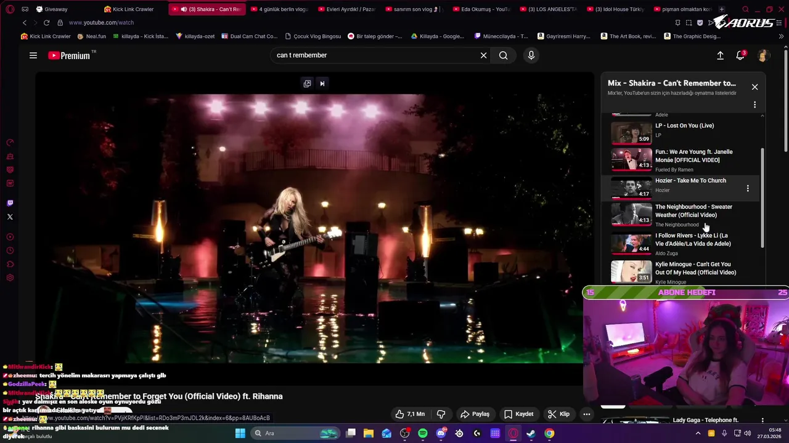Click the page vertical scrollbar

(786, 102)
